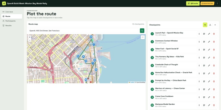Edit Creekside Chain of Thought checkpoint
The height and width of the screenshot is (110, 221).
[209, 66]
